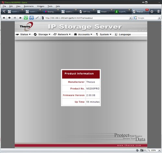Open a new tab with plus icon

pos(152,12)
